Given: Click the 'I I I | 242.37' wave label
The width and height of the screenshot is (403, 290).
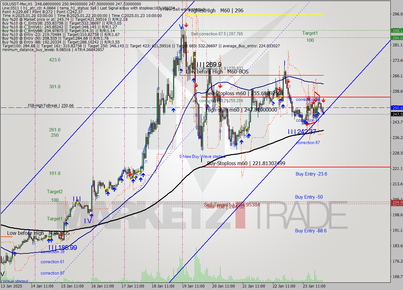Looking at the screenshot, I should 302,131.
